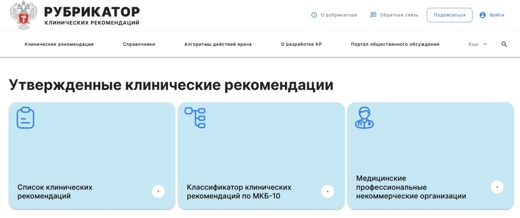This screenshot has height=218, width=520.
Task: Click the Войти login link
Action: [x=497, y=15]
